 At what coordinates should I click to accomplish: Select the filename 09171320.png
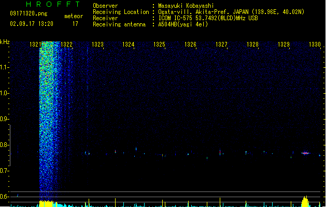[29, 13]
